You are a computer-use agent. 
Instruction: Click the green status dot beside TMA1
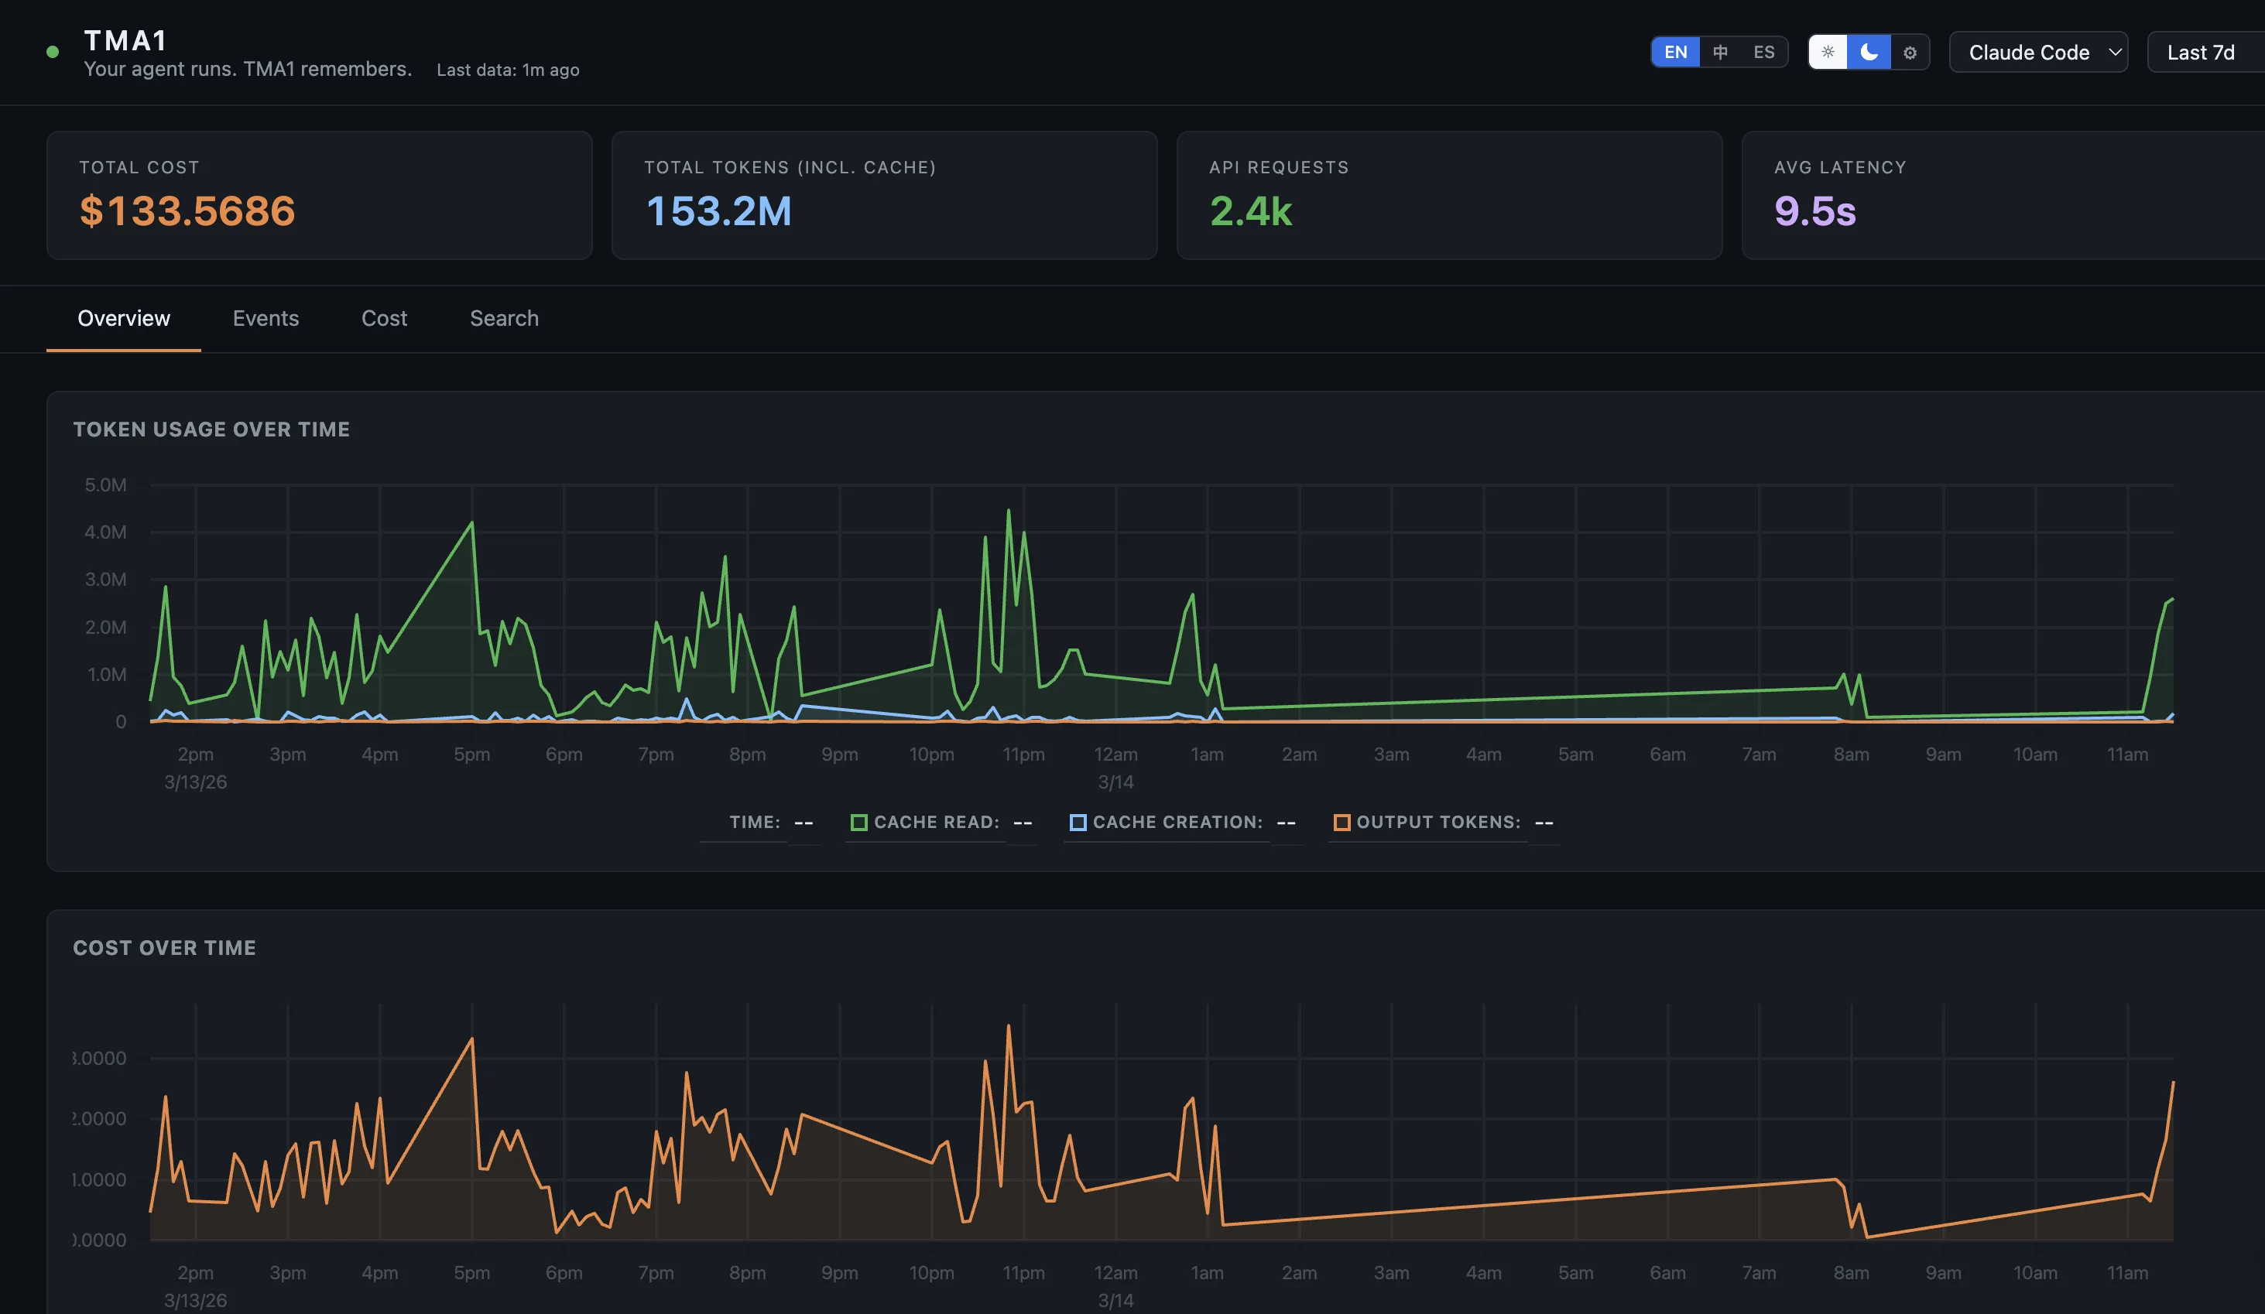53,51
